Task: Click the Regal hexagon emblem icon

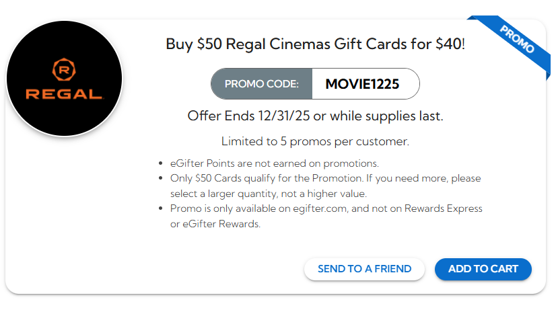Action: 64,70
